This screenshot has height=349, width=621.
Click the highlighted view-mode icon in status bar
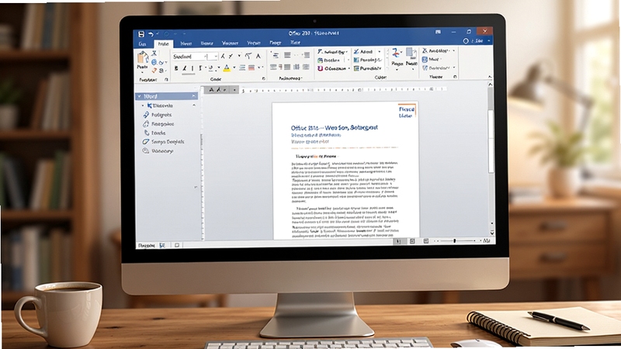(x=399, y=241)
